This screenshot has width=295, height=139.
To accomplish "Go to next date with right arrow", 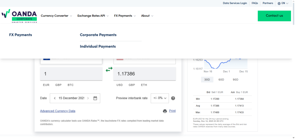I will pyautogui.click(x=88, y=98).
